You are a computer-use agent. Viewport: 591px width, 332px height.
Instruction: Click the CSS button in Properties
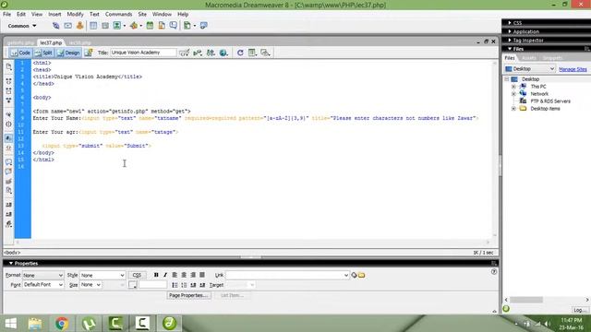(x=137, y=275)
